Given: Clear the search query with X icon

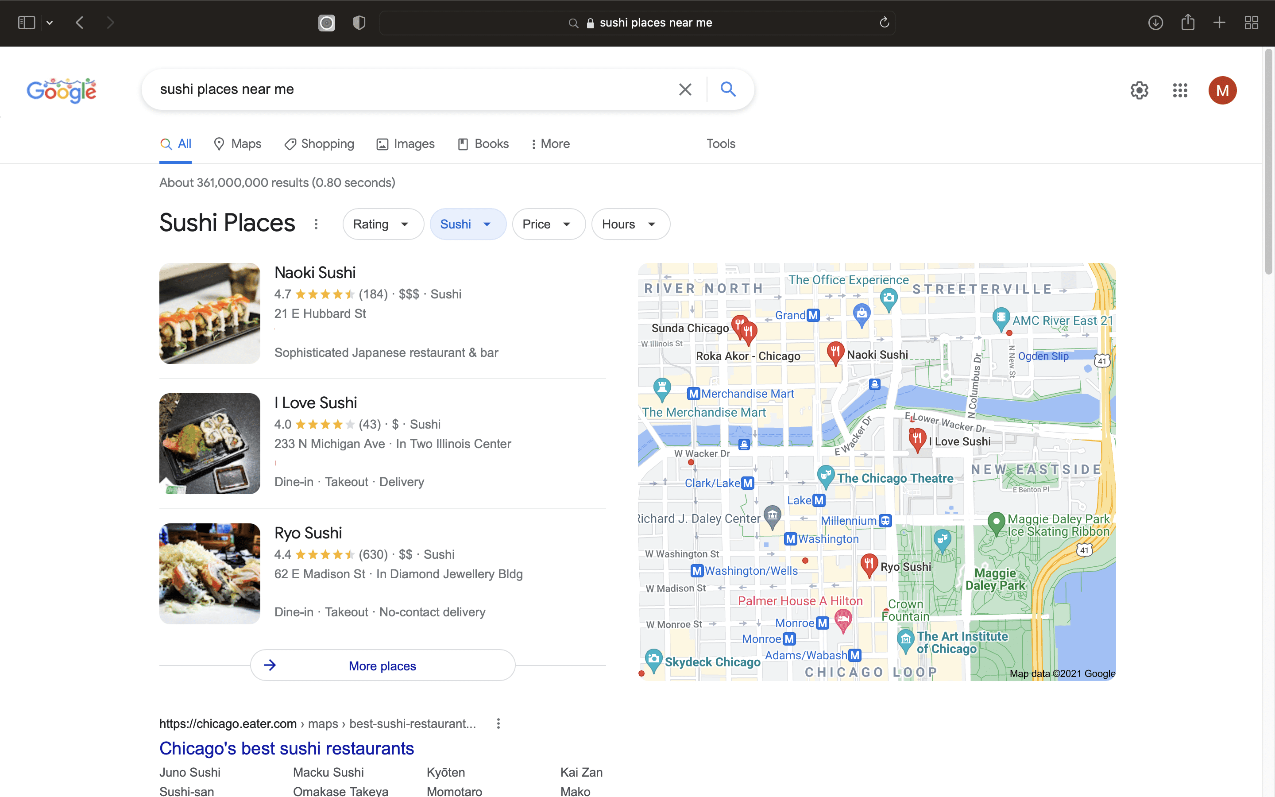Looking at the screenshot, I should coord(685,89).
